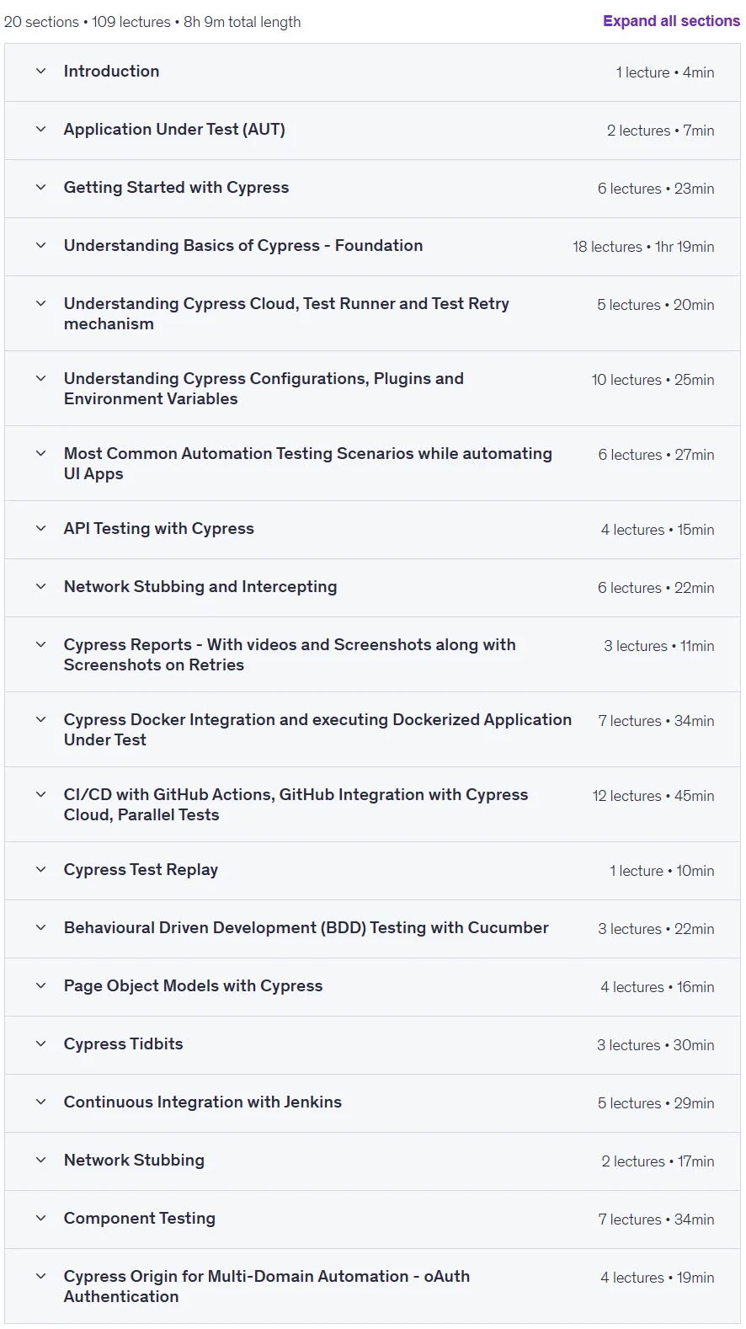Viewport: 746px width, 1329px height.
Task: Click the '3 lectures • 22min' text
Action: coord(656,929)
